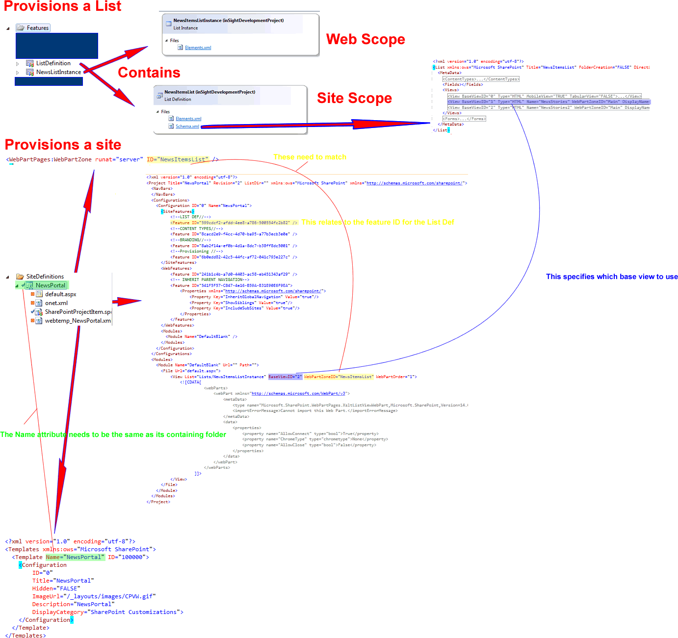Expand the NewsListInstance tree node
Viewport: 678px width, 638px height.
[x=18, y=73]
